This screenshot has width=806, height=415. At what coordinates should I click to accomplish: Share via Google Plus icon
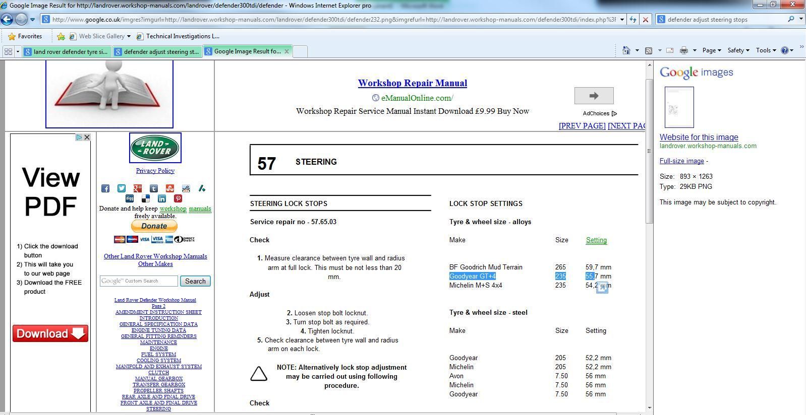coord(138,188)
